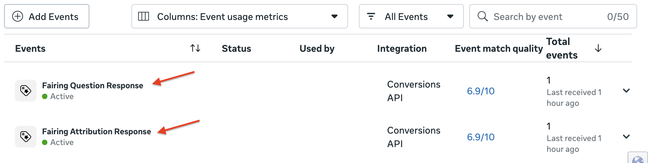This screenshot has width=648, height=163.
Task: Click the Fairing Question Response tag icon
Action: click(x=26, y=91)
